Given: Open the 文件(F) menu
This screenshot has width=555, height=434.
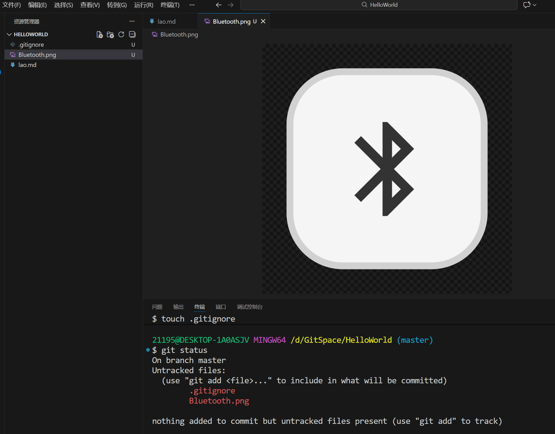Looking at the screenshot, I should tap(12, 5).
